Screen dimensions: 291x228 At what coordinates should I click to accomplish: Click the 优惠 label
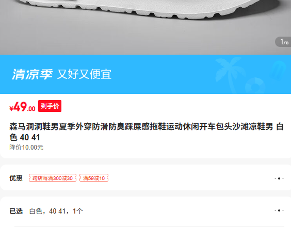pos(16,178)
